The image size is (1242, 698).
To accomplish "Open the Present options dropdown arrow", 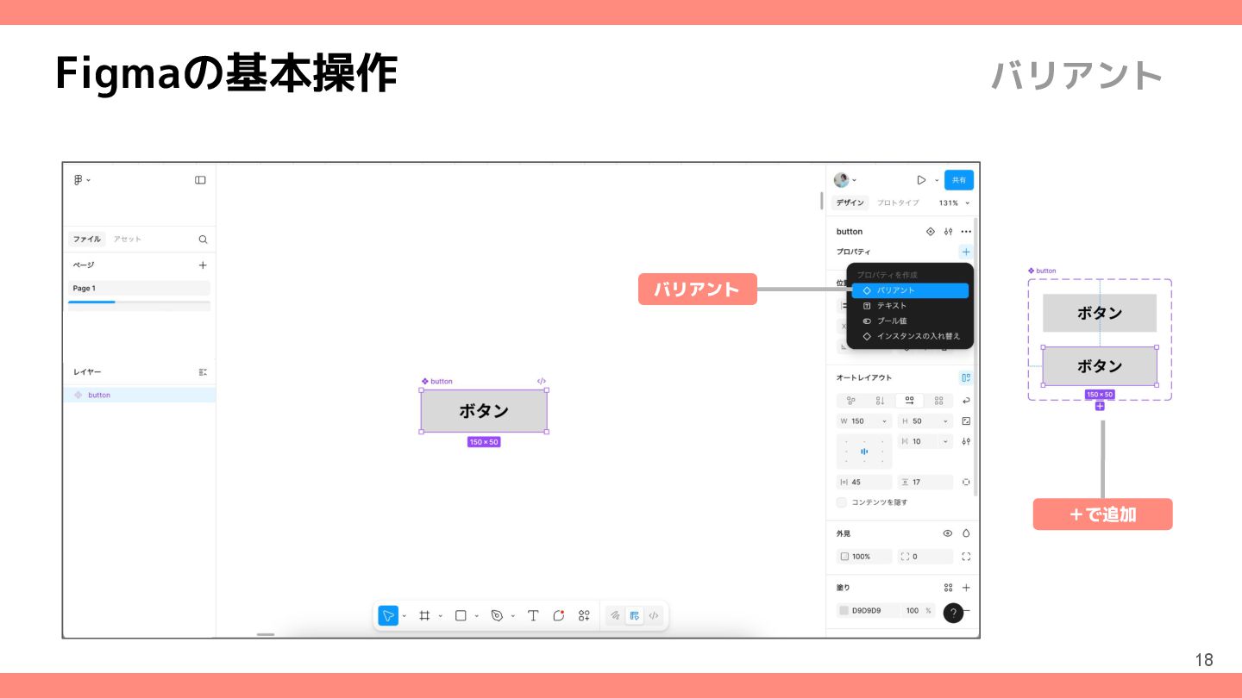I will click(x=937, y=180).
